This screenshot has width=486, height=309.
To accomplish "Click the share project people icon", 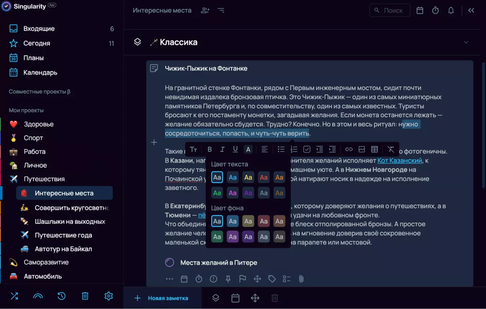I will (205, 10).
